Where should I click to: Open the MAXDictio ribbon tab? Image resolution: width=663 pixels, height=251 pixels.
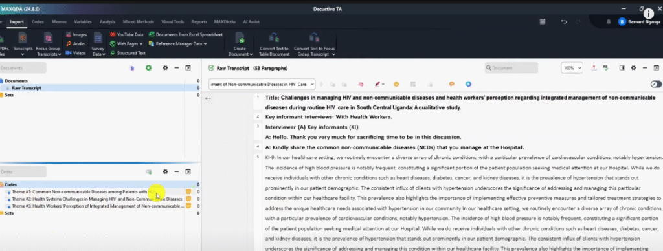(x=225, y=21)
